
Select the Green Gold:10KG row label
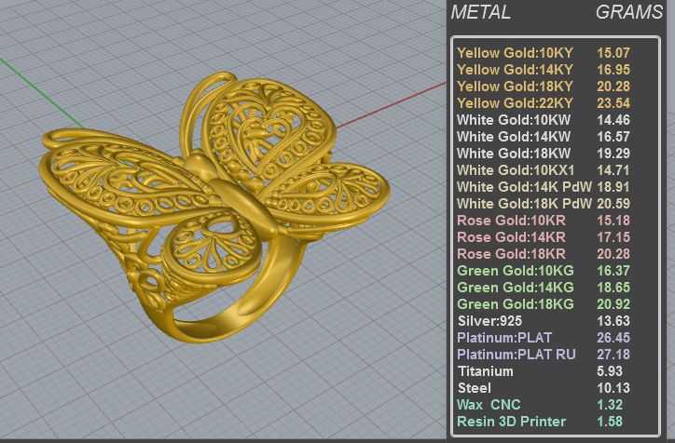tap(516, 271)
